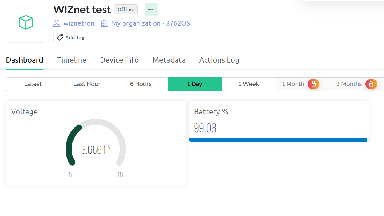
Task: Open My organization - 8762OS link
Action: [151, 23]
